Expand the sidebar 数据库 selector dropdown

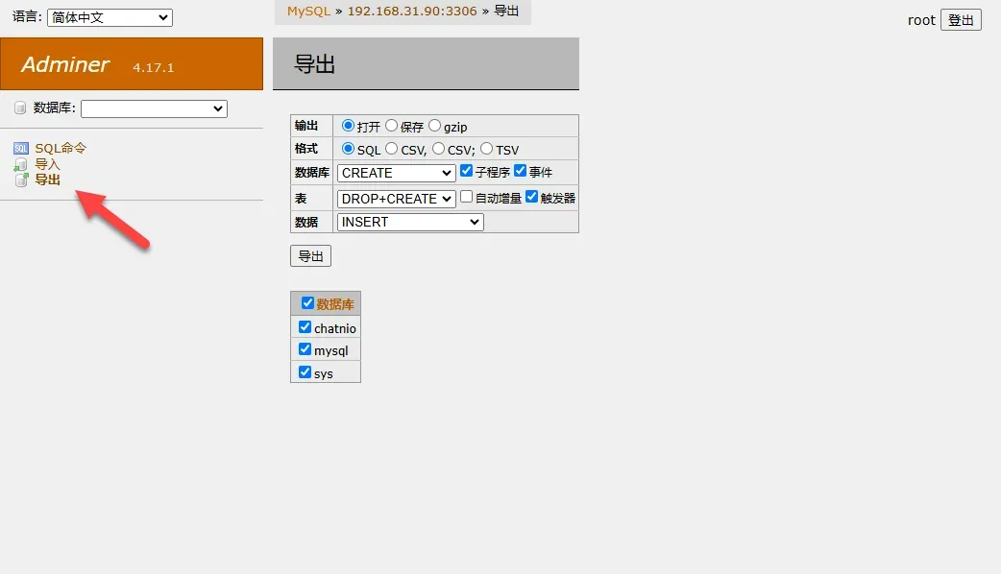tap(154, 108)
